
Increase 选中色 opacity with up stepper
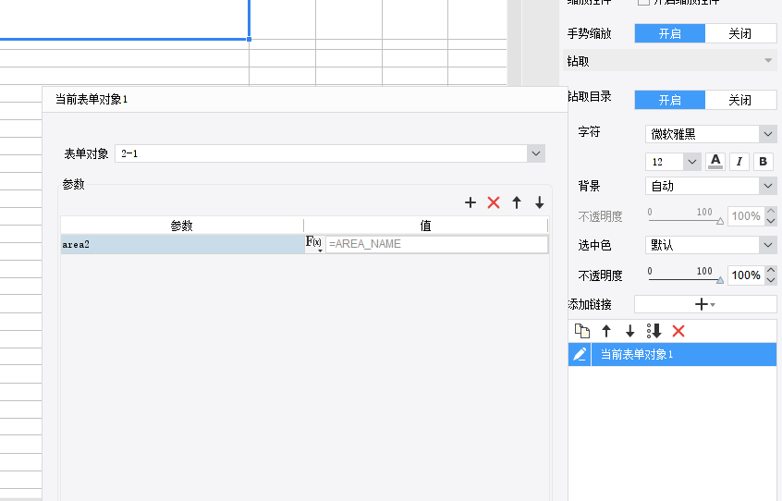tap(771, 270)
